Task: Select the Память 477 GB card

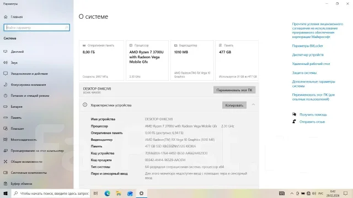Action: point(237,61)
